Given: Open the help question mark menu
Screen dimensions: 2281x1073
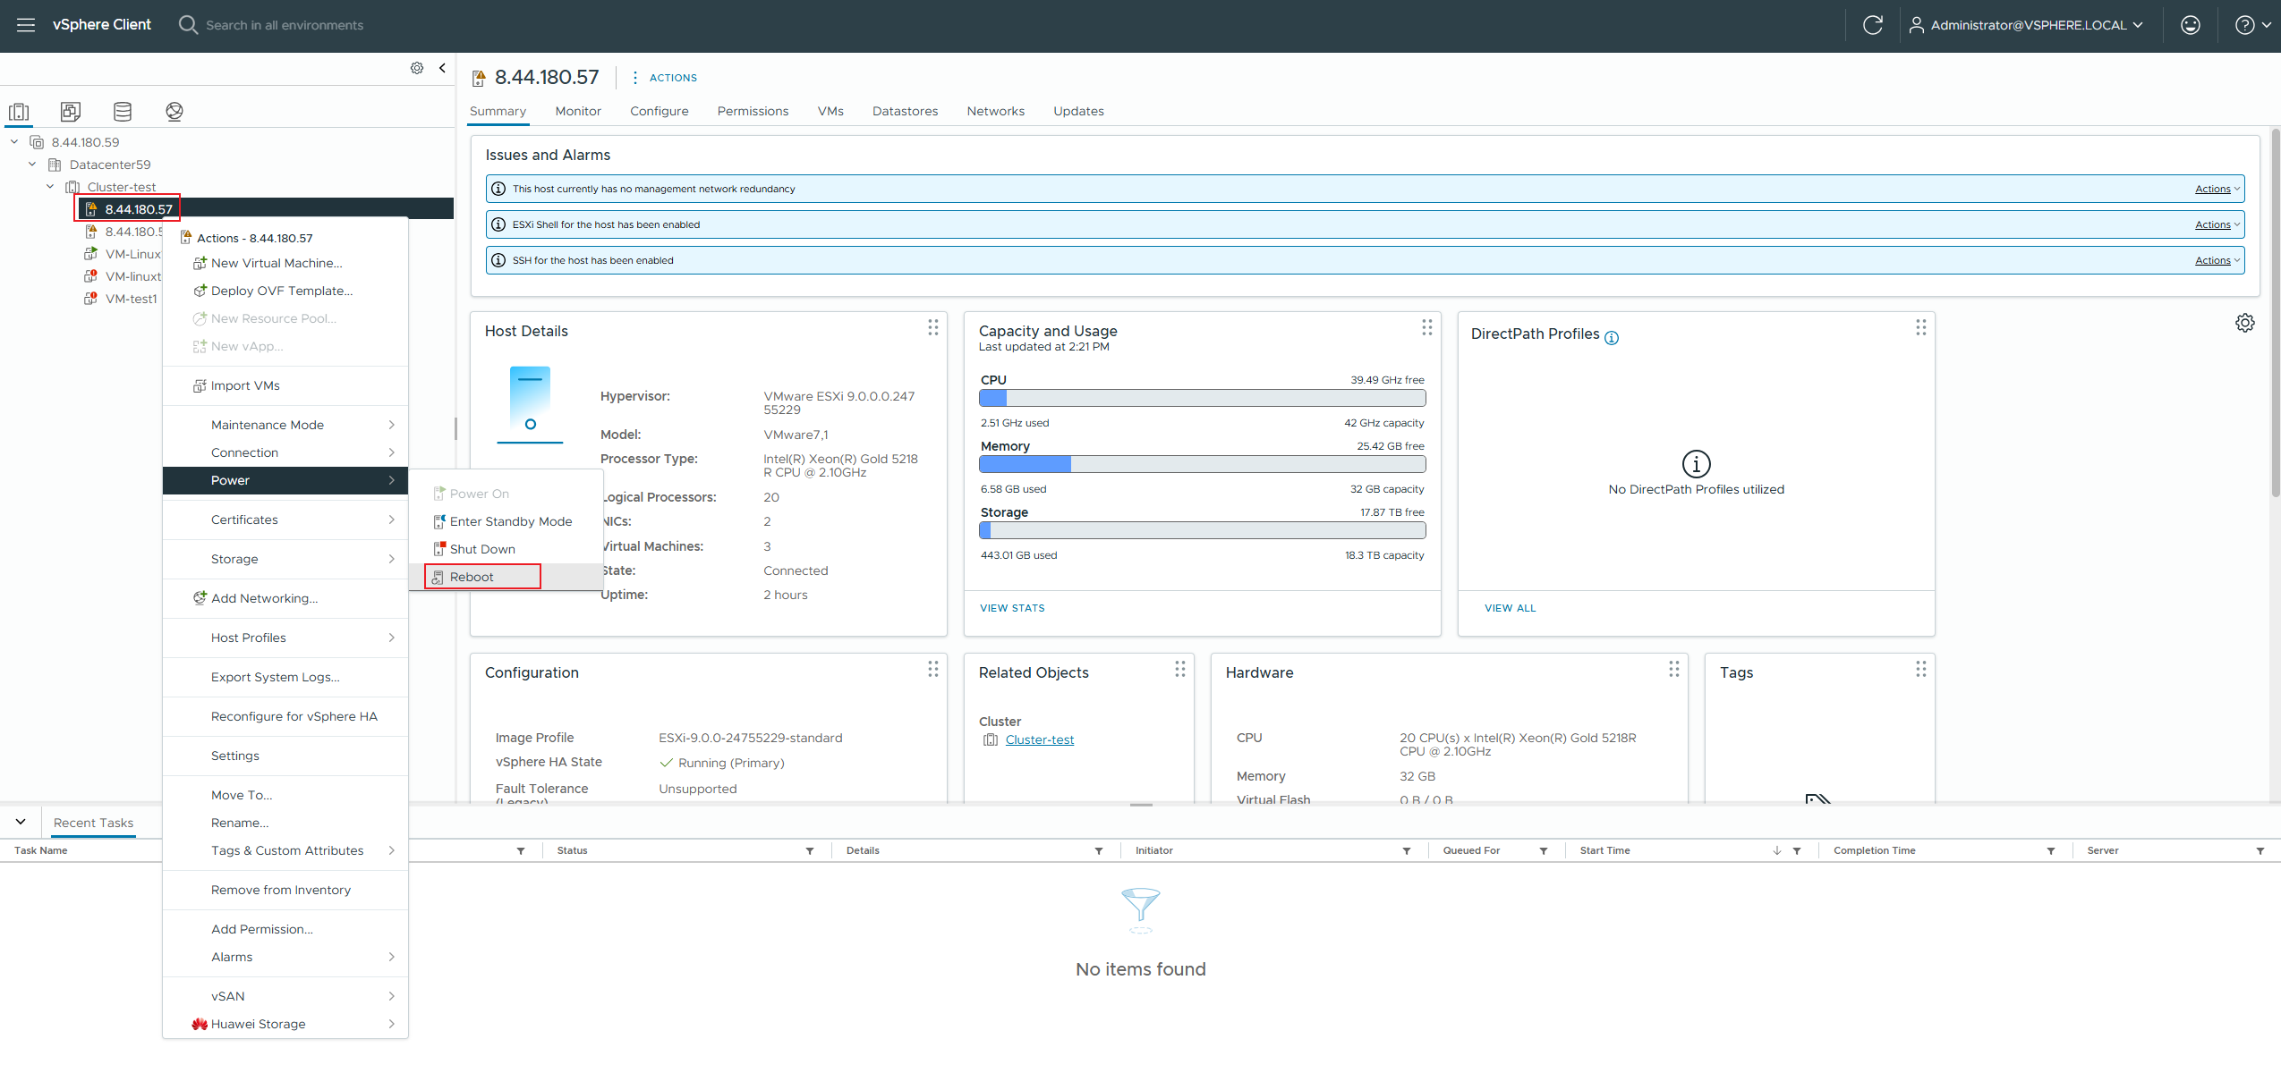Looking at the screenshot, I should tap(2251, 25).
